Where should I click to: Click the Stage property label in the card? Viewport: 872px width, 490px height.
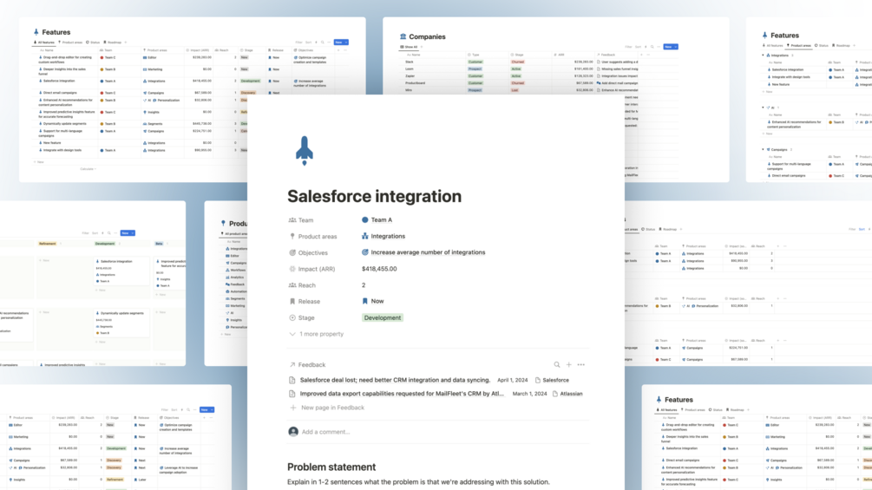pos(306,317)
